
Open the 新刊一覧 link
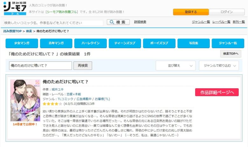pos(239,22)
